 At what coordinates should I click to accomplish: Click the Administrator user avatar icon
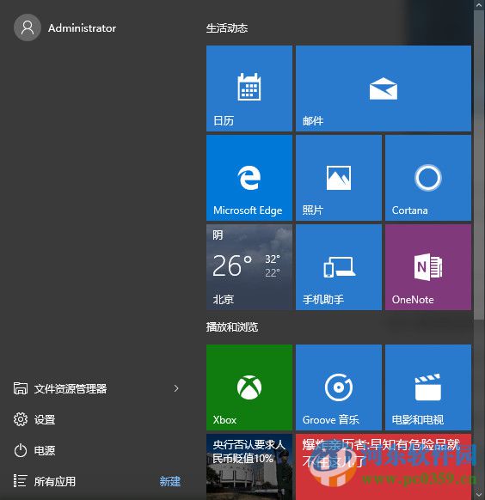tap(28, 27)
